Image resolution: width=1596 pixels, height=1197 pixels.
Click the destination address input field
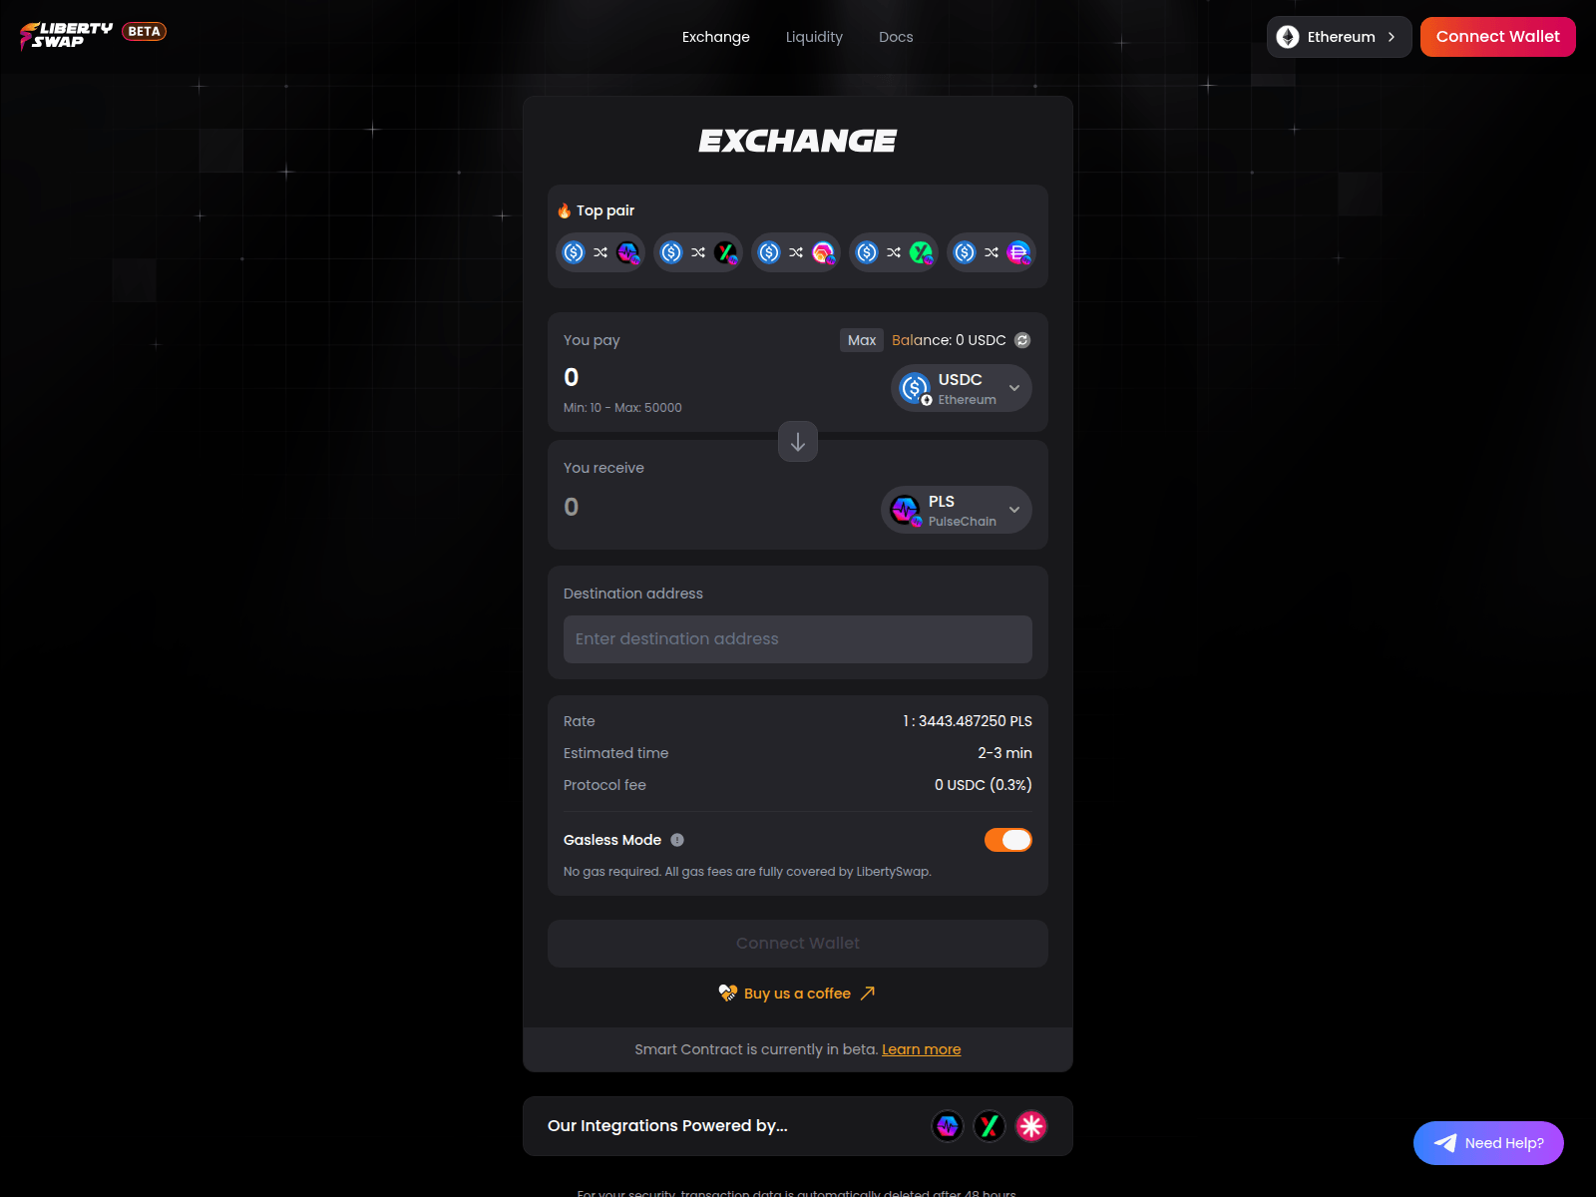pos(798,639)
